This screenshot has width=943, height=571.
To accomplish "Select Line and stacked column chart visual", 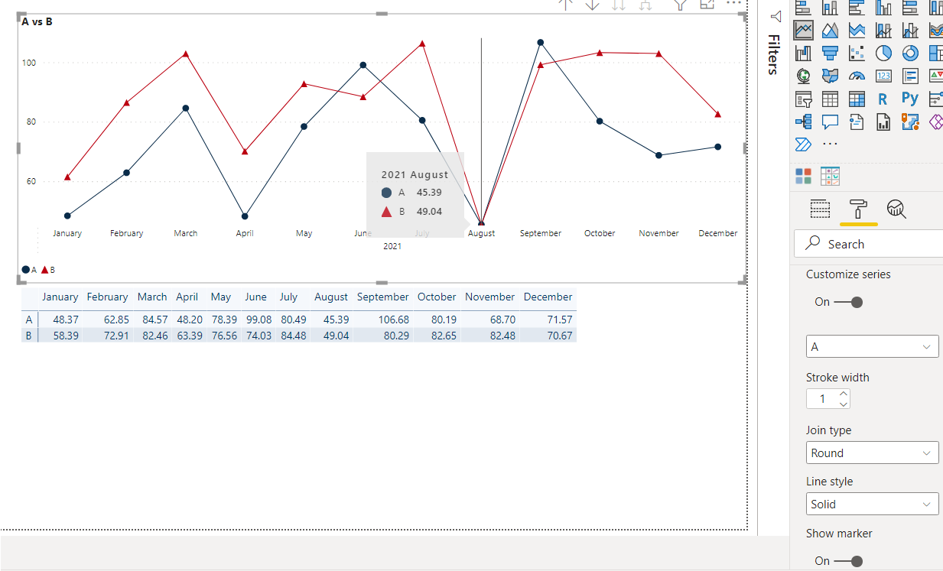I will (883, 30).
